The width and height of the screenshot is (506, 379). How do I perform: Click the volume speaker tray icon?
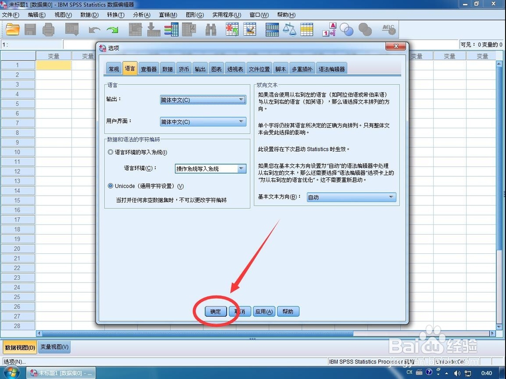pos(456,373)
